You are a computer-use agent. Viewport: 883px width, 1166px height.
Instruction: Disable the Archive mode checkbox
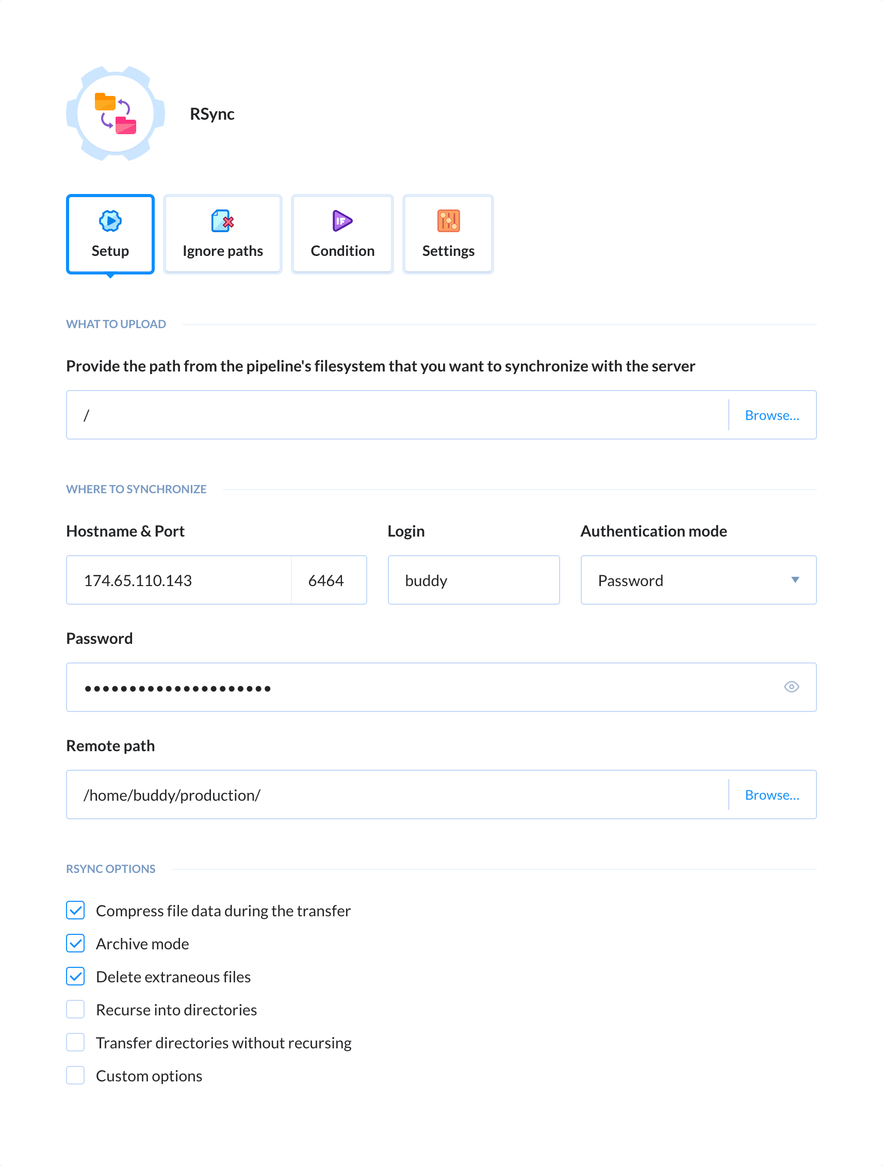click(75, 944)
